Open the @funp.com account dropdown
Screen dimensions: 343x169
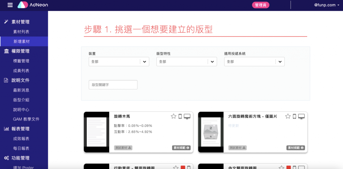point(327,5)
